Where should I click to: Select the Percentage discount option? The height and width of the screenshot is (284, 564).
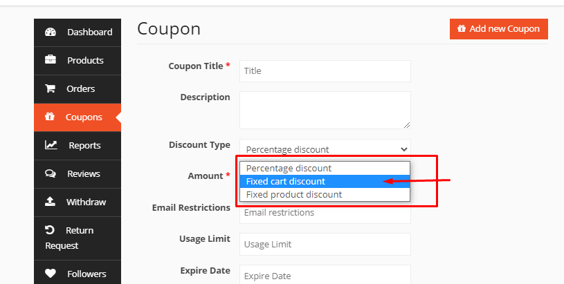[x=289, y=168]
